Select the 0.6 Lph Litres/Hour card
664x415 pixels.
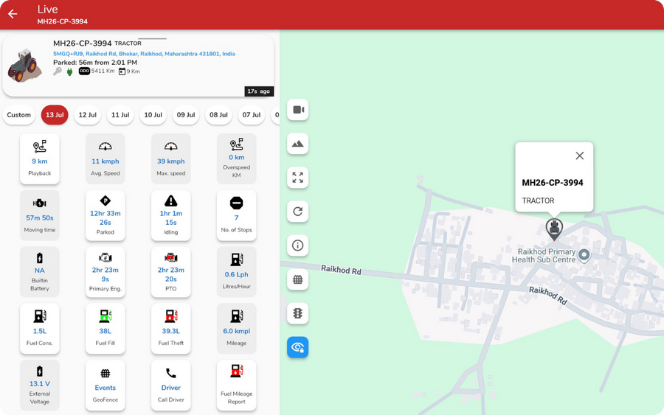coord(236,272)
